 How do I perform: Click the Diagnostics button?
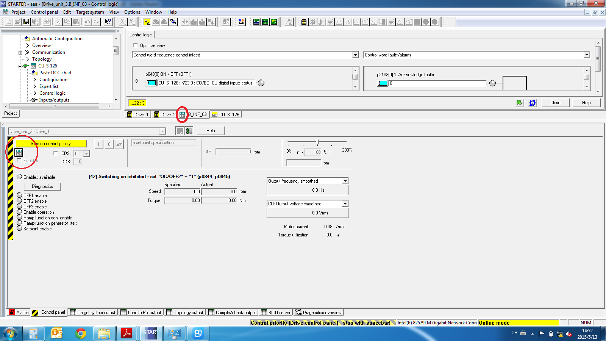(x=42, y=186)
